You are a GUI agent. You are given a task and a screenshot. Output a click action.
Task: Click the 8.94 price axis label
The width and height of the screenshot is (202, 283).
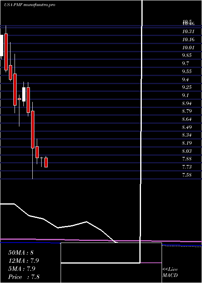tap(187, 103)
